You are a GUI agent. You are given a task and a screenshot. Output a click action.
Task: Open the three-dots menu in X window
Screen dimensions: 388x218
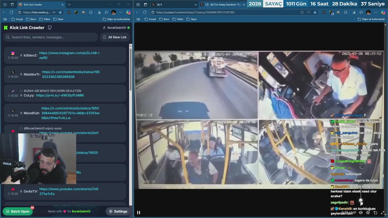click(x=376, y=12)
